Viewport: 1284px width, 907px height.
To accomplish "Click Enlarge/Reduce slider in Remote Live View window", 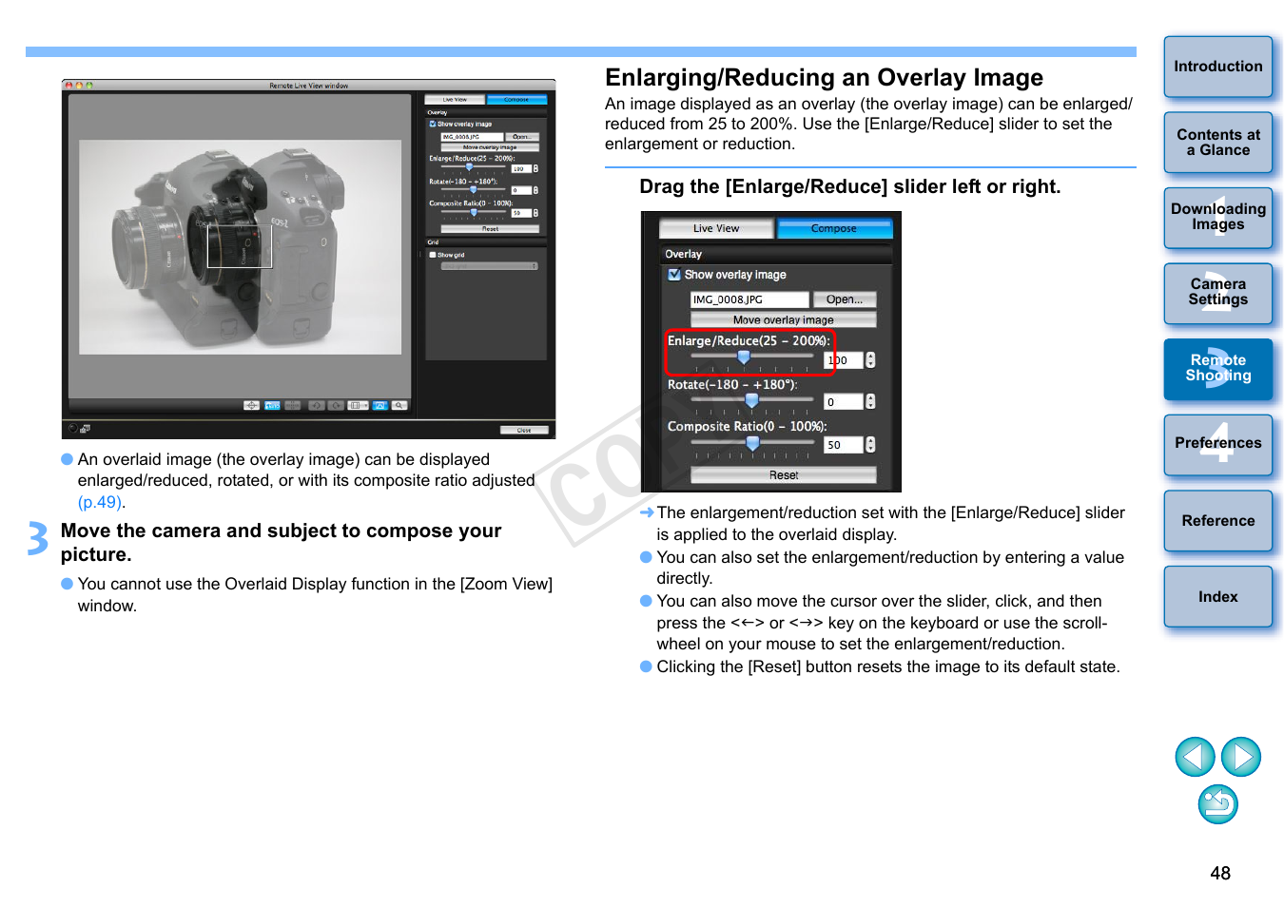I will tap(470, 166).
